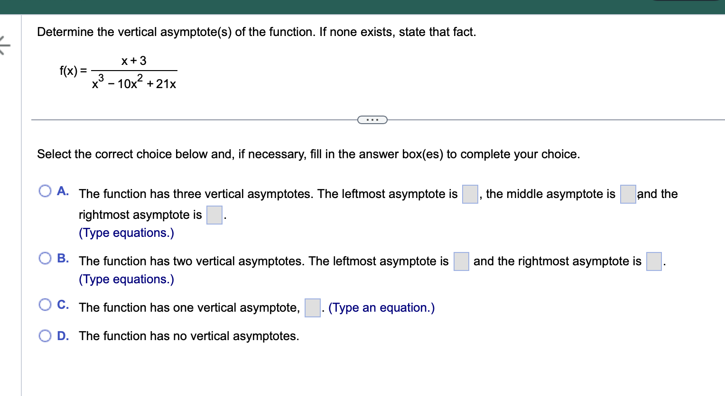
Task: Click the middle asymptote answer box in choice A
Action: pyautogui.click(x=627, y=194)
